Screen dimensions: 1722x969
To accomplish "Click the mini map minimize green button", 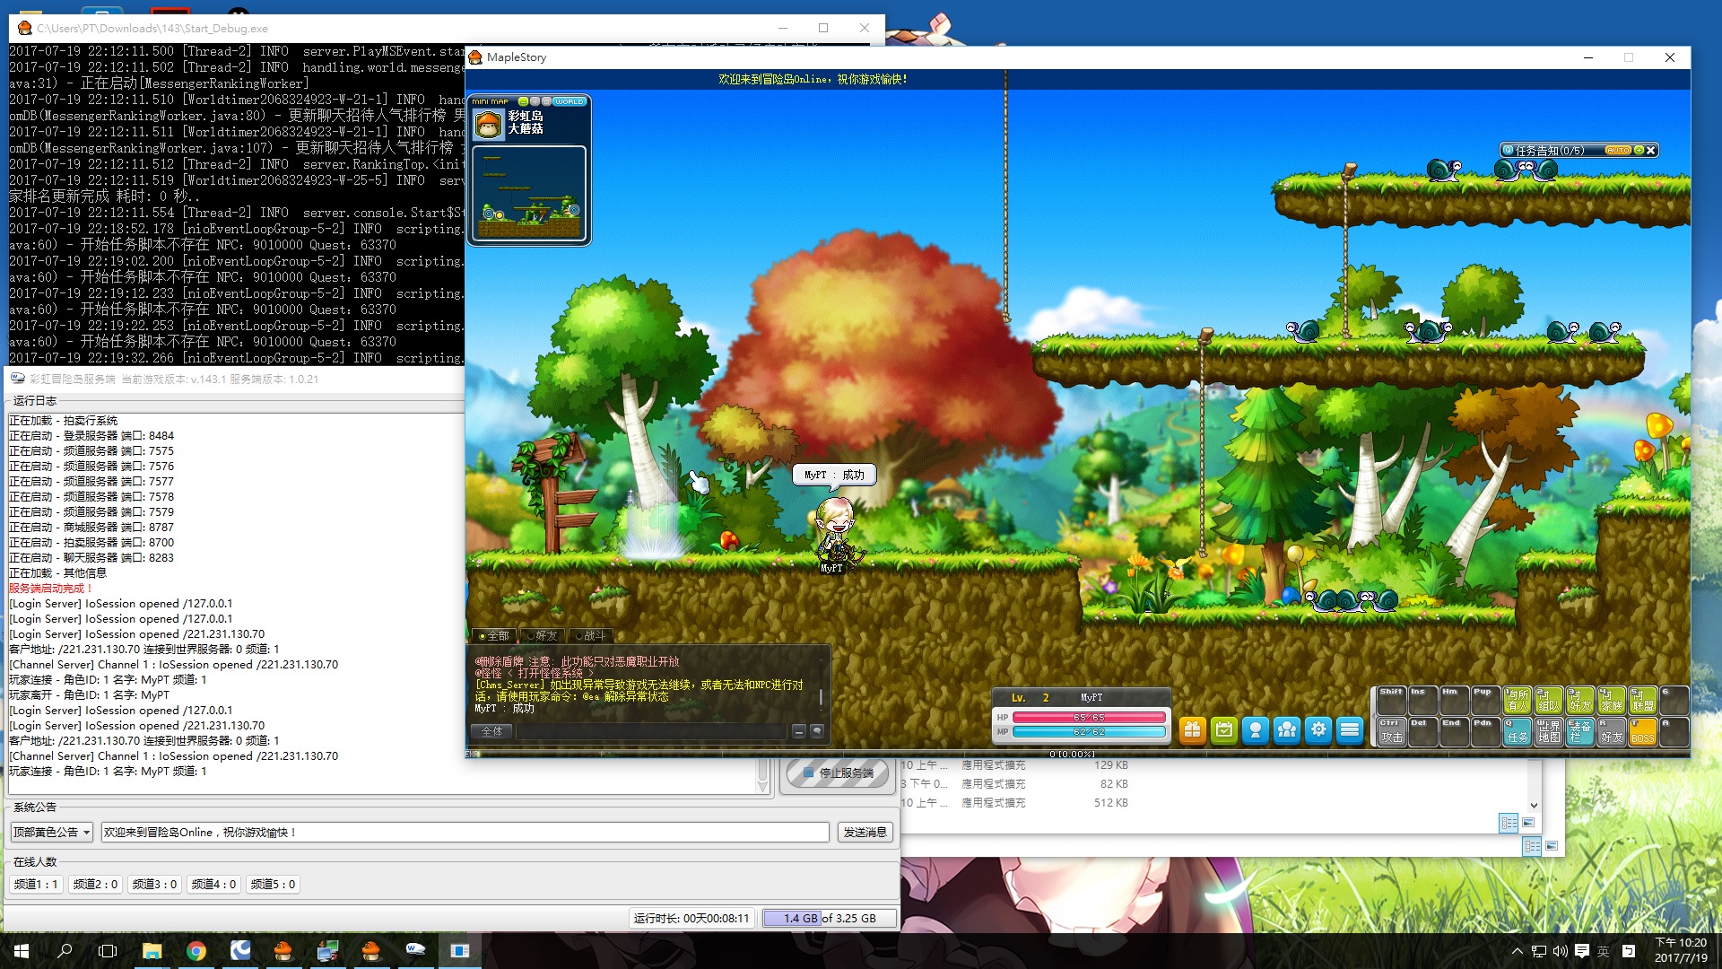I will pos(524,101).
